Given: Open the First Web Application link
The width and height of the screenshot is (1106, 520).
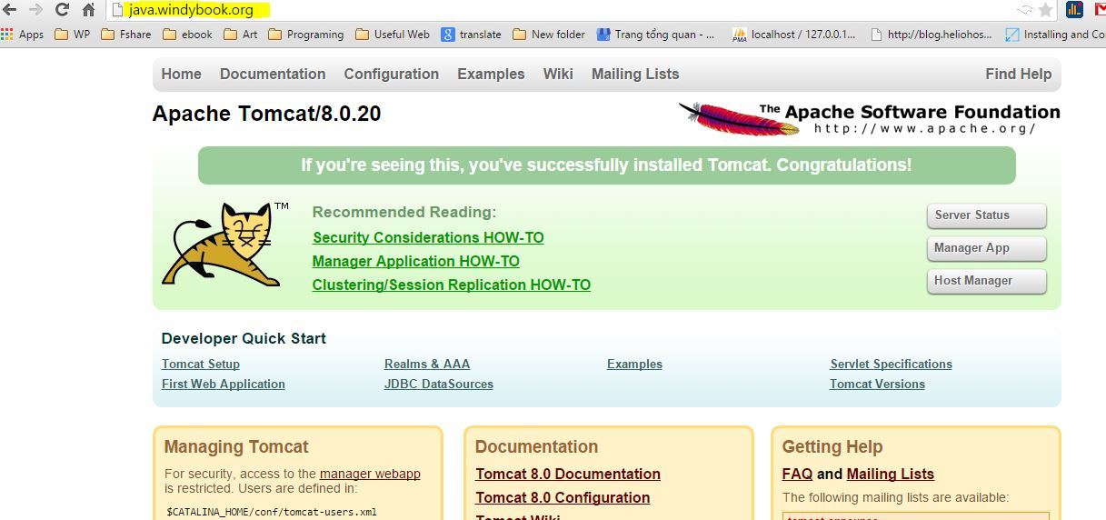Looking at the screenshot, I should [224, 385].
